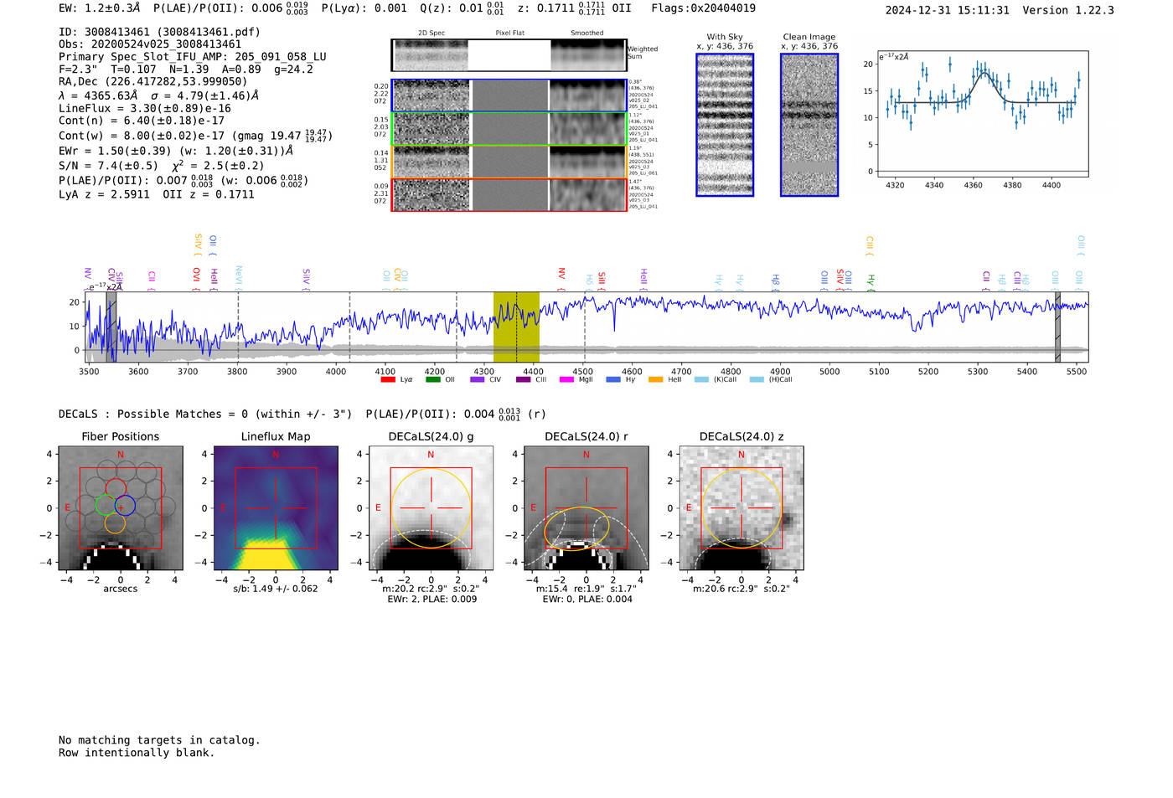Click the Gaussian emission line fit plot
The width and height of the screenshot is (1173, 798).
tap(982, 113)
